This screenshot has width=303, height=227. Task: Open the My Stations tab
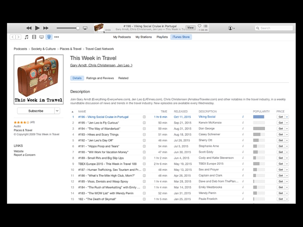(144, 37)
